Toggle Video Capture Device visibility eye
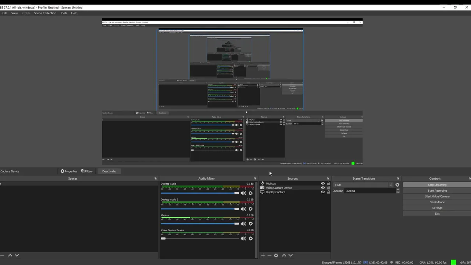Viewport: 471px width, 265px height. (323, 188)
